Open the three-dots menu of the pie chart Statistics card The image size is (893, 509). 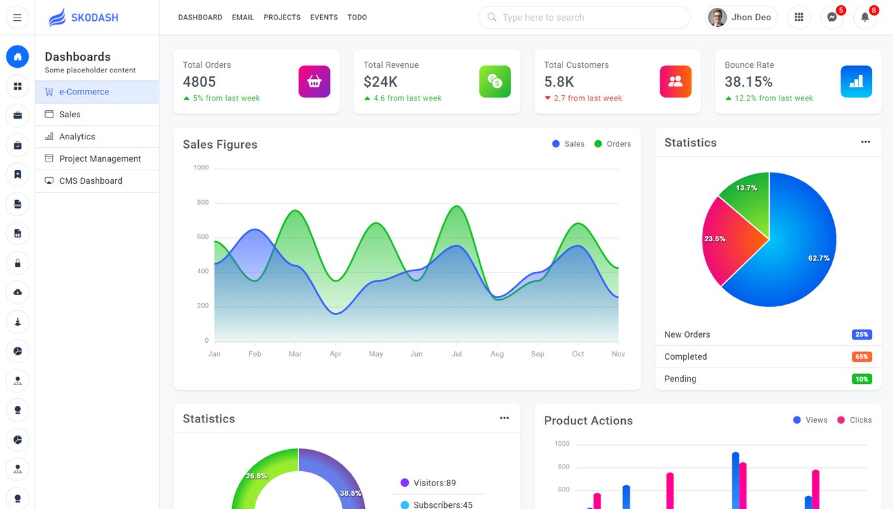pyautogui.click(x=866, y=142)
